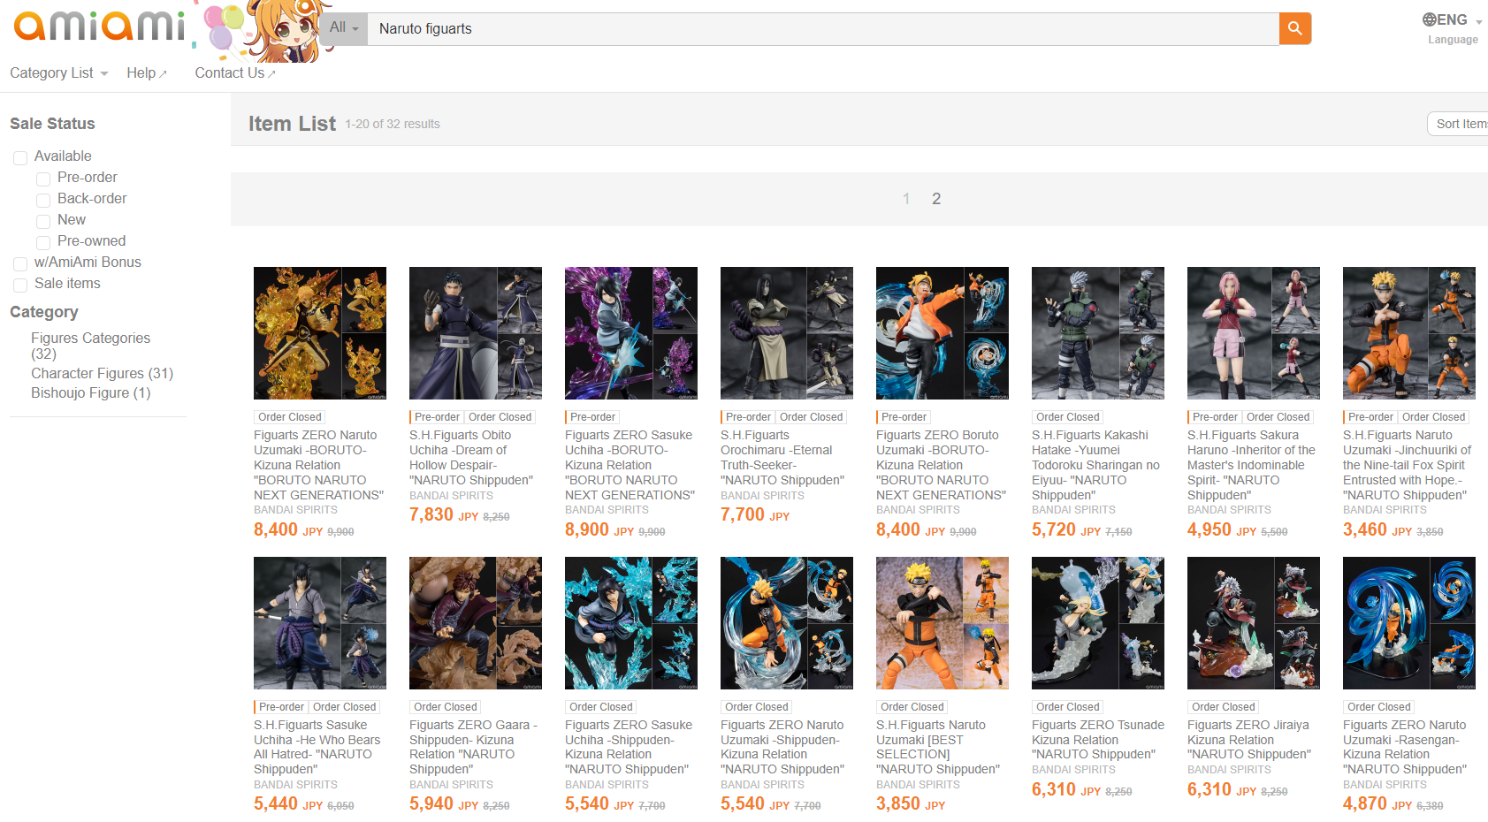The image size is (1488, 822).
Task: Open Figuarts ZERO Naruto Rasengan title link
Action: (1405, 747)
